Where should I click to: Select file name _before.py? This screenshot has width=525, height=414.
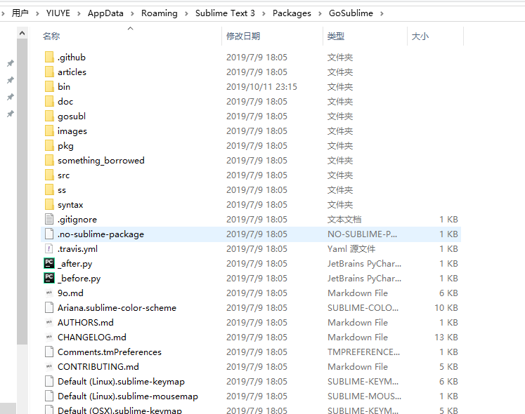[x=79, y=279]
